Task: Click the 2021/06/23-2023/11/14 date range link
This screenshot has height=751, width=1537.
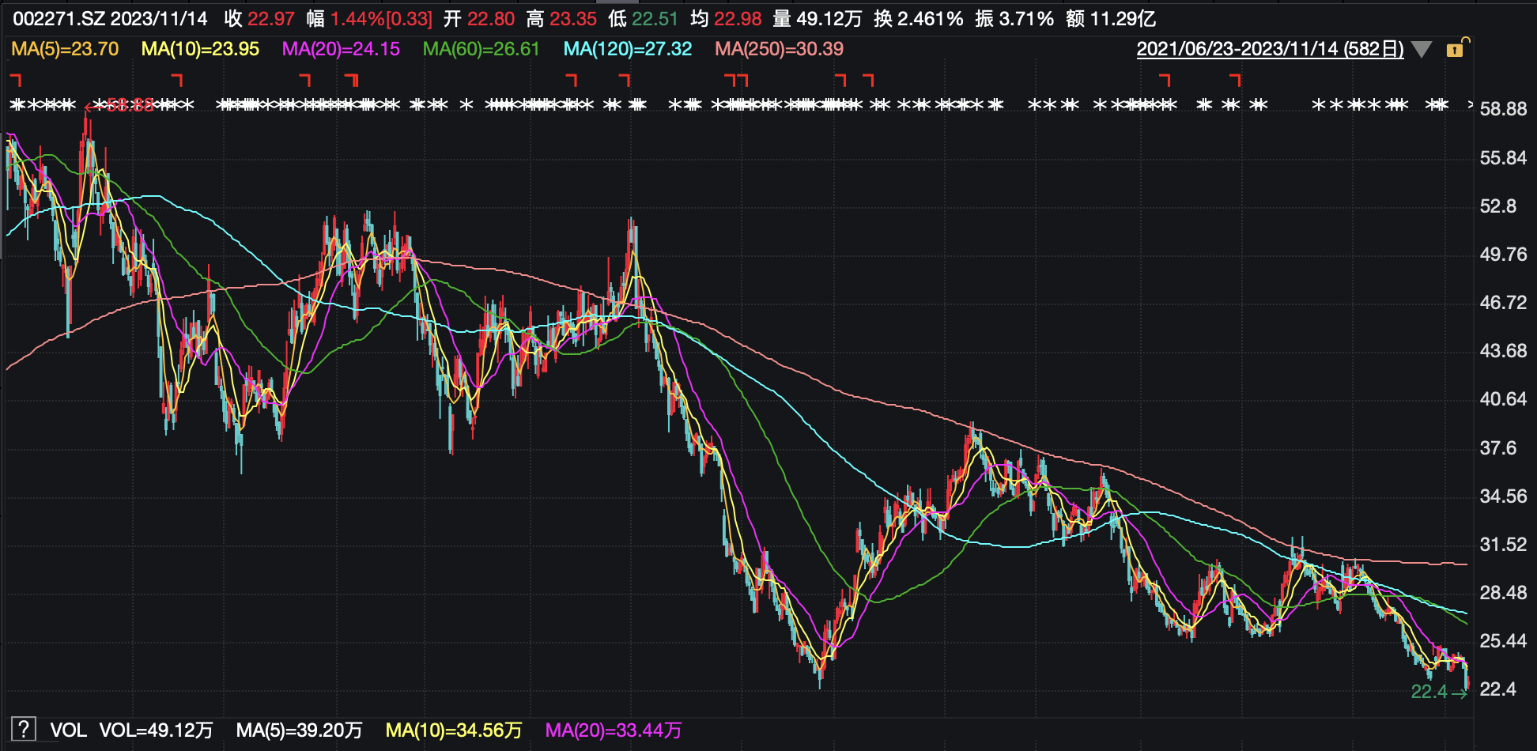Action: (1270, 49)
